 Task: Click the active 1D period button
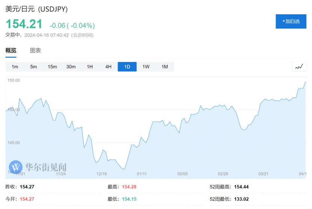tap(127, 67)
